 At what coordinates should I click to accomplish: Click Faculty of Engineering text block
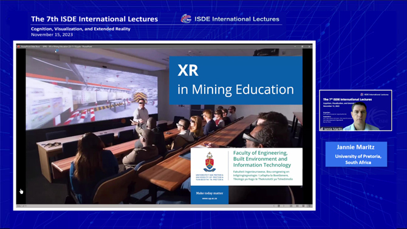(x=262, y=159)
